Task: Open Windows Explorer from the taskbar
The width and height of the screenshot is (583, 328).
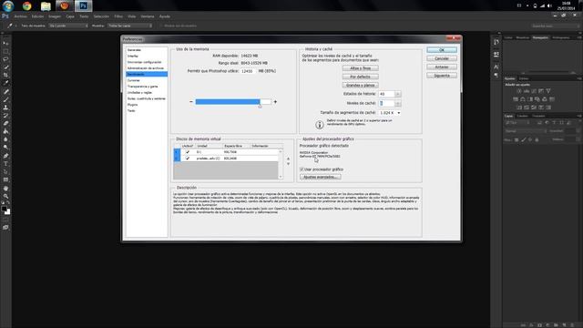Action: [46, 5]
